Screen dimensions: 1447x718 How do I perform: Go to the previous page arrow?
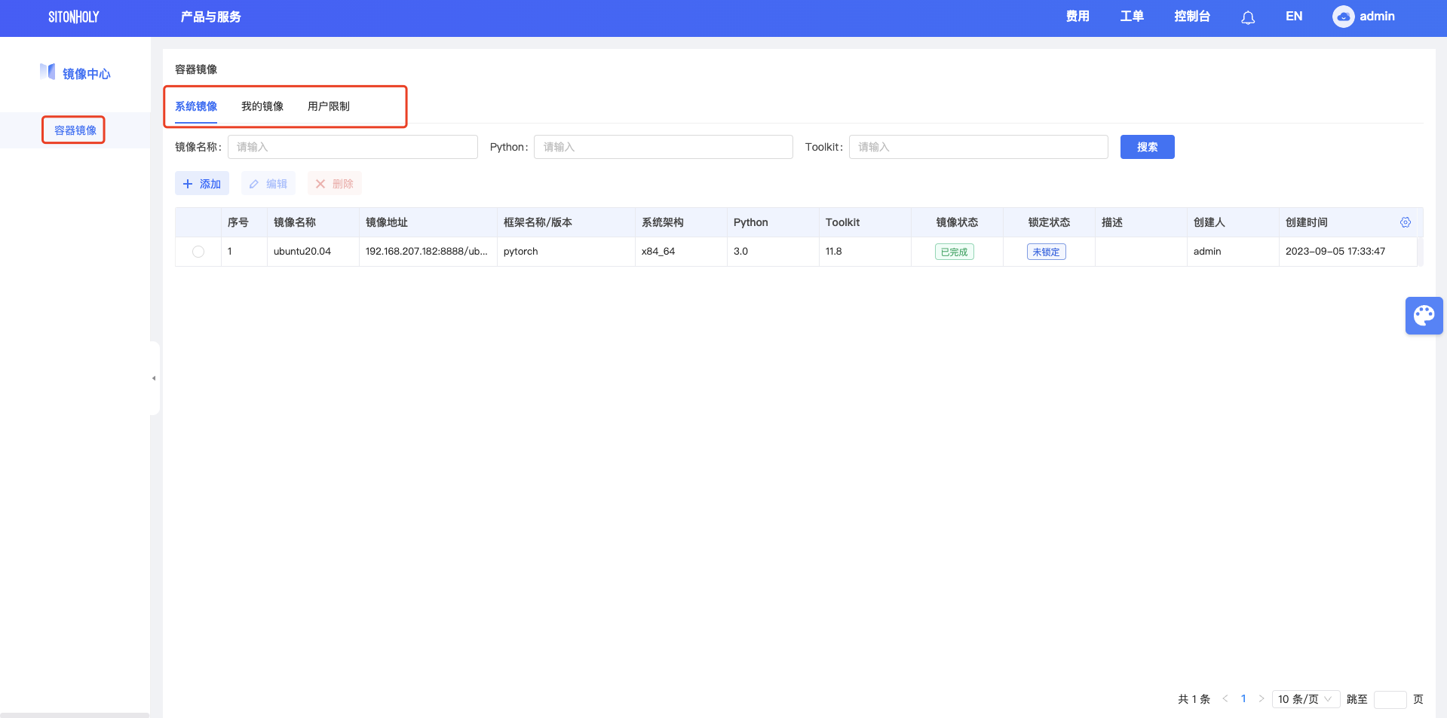pos(1225,699)
